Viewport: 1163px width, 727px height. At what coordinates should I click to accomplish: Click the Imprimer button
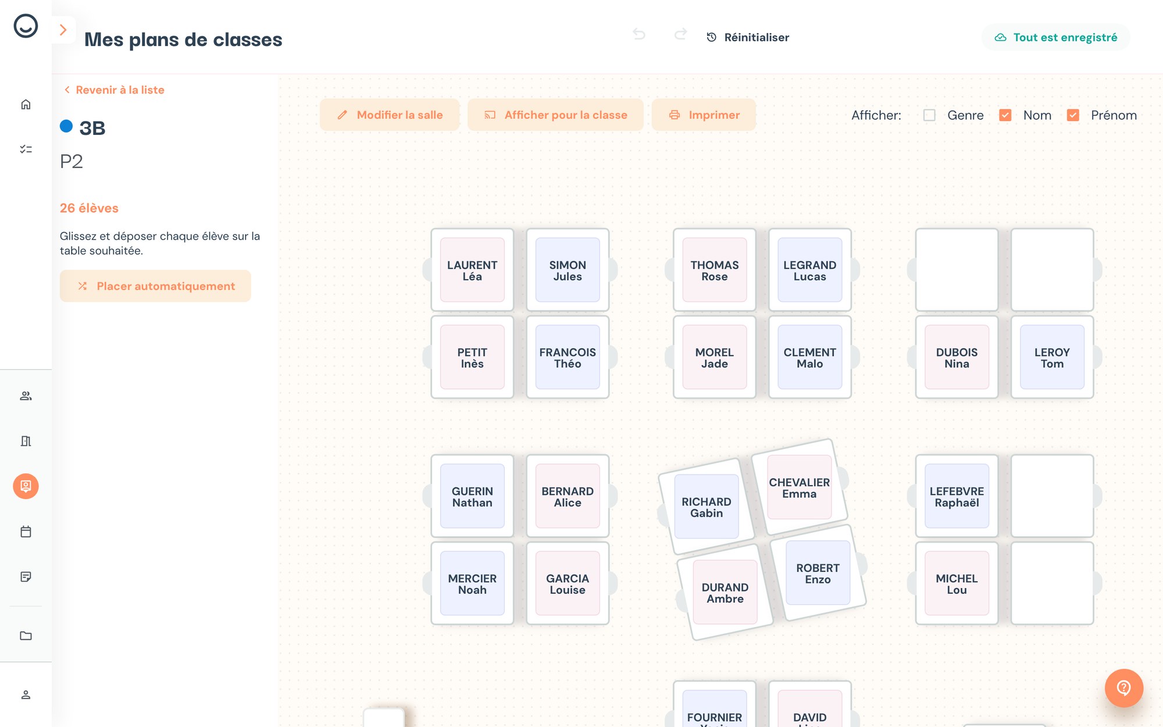[704, 115]
